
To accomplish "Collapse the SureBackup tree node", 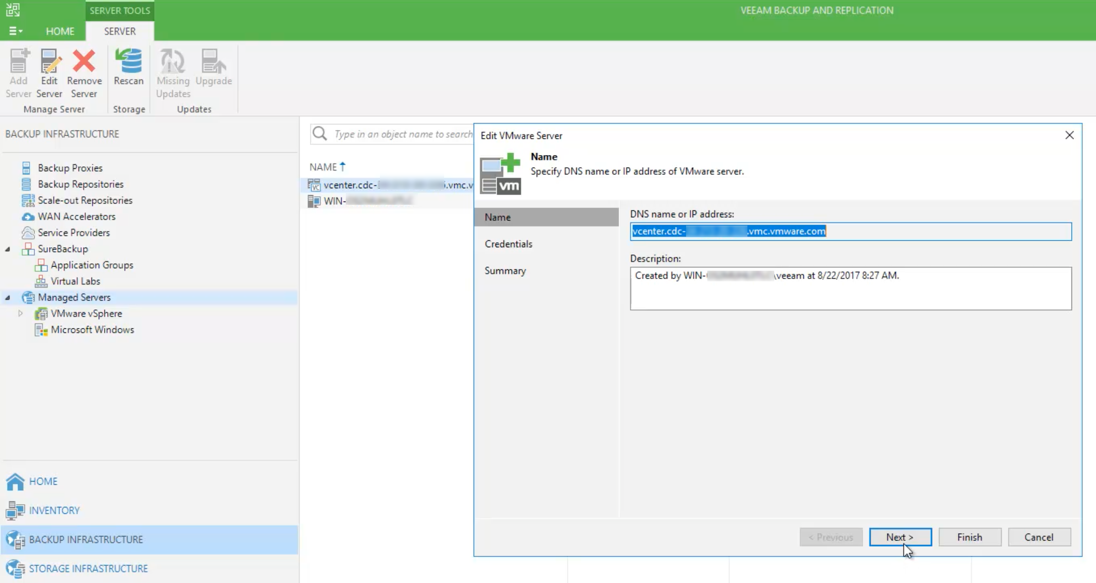I will (8, 249).
